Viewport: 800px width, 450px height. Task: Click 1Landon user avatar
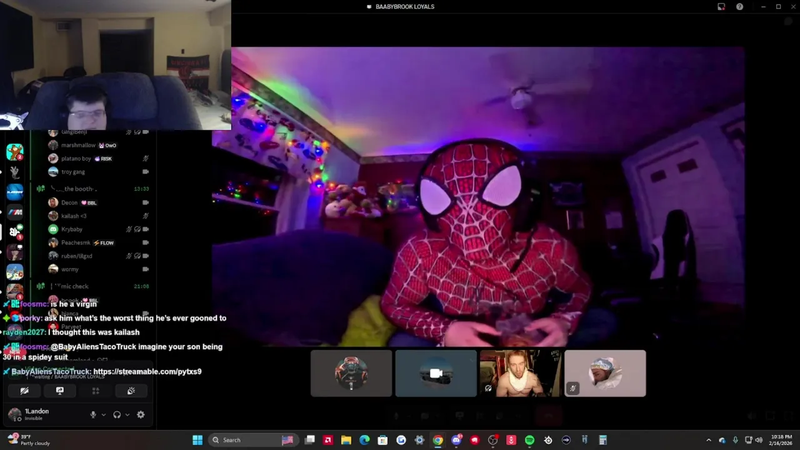[14, 414]
